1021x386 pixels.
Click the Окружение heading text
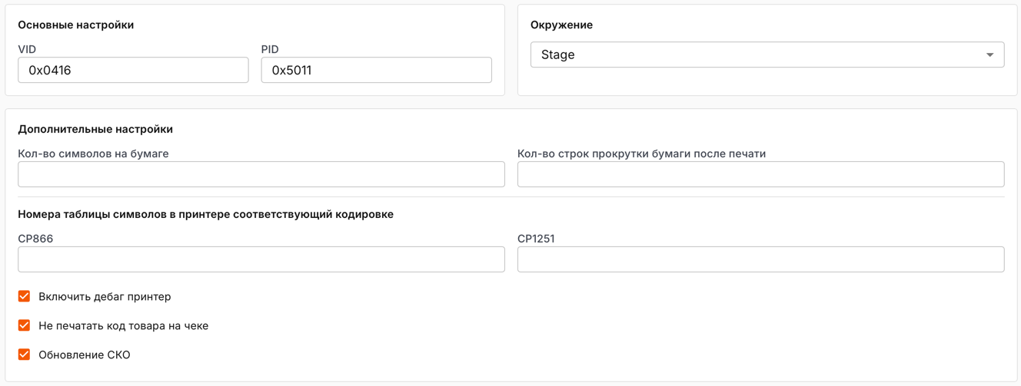(x=561, y=25)
